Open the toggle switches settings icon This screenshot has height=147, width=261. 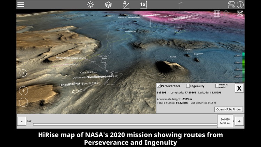(x=231, y=5)
